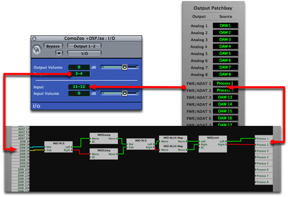This screenshot has width=288, height=197.
Task: Select the lower MIOComp block
Action: coord(104,154)
